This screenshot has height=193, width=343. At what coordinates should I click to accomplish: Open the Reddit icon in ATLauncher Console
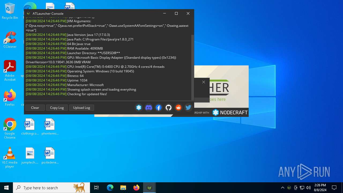point(178,107)
